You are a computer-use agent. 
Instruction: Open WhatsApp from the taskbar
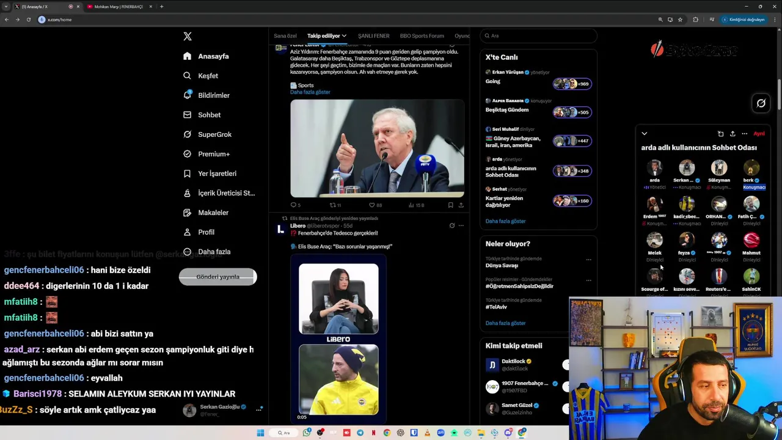pos(307,433)
